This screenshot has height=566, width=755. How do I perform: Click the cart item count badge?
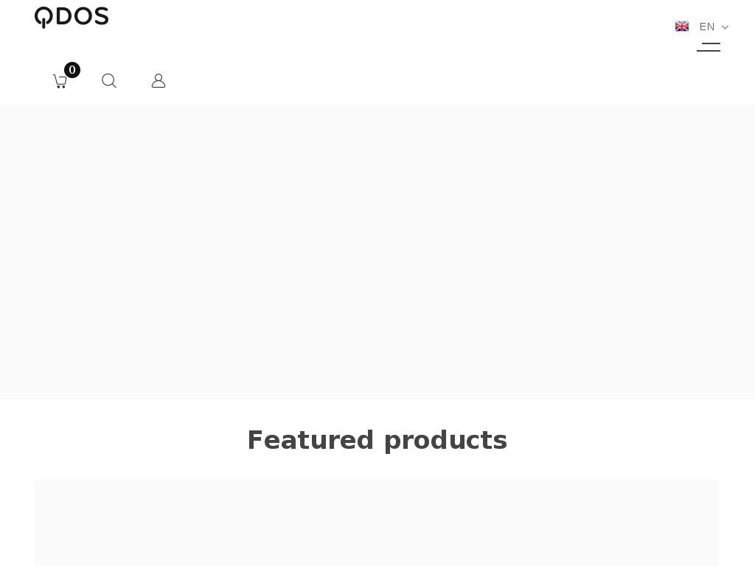[x=72, y=70]
